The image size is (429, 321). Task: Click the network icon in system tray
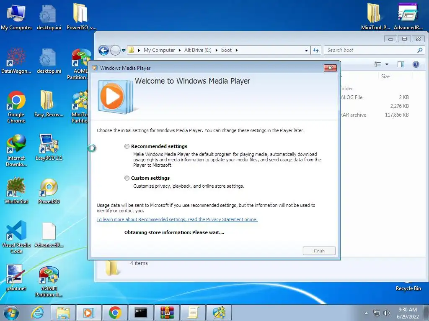coord(377,313)
